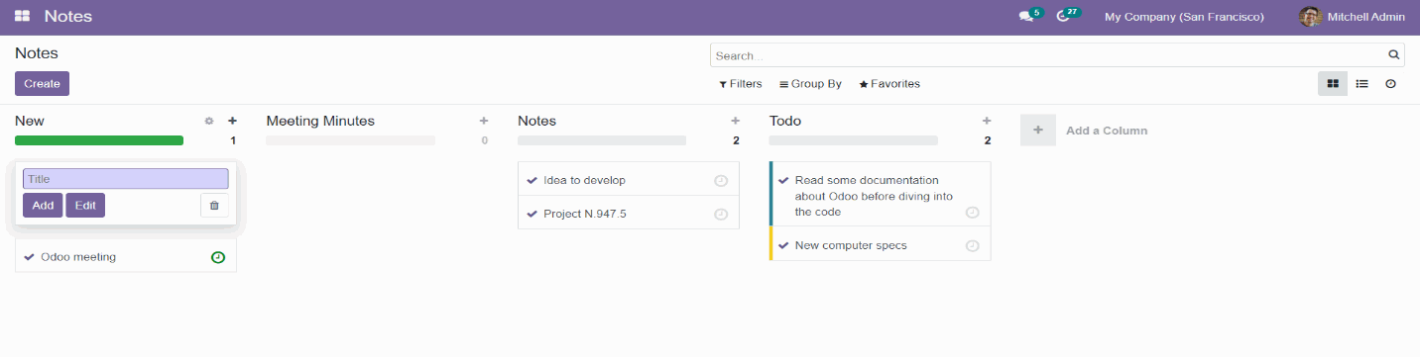Toggle the checkmark on Odoo meeting note

point(30,257)
